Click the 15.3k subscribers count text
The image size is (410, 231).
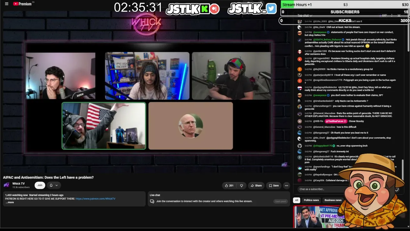point(21,187)
